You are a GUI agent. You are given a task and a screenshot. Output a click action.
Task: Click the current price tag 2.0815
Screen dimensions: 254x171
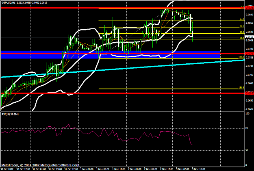coord(249,37)
